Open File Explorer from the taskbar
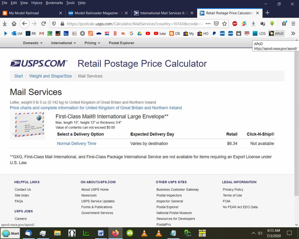This screenshot has height=239, width=299. point(58,233)
